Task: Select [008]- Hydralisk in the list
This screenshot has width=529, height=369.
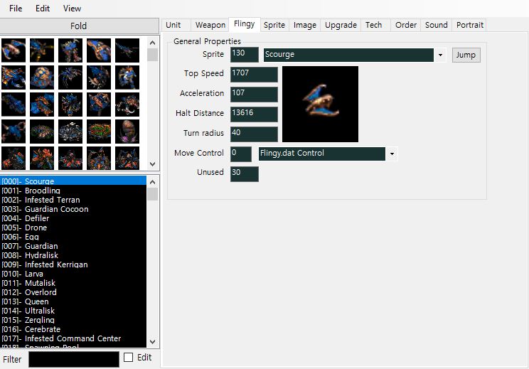Action: 73,255
